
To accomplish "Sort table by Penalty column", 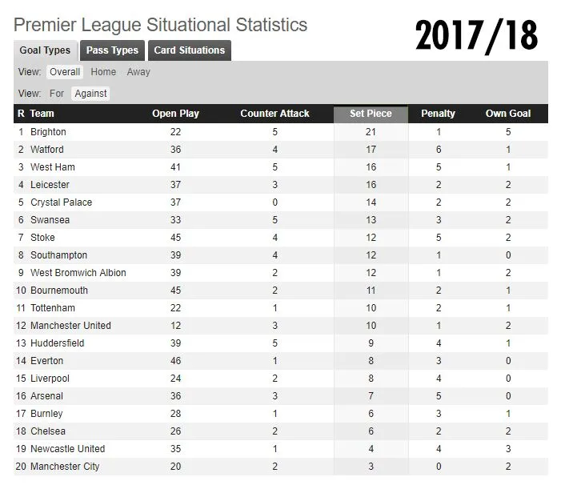I will pos(438,114).
